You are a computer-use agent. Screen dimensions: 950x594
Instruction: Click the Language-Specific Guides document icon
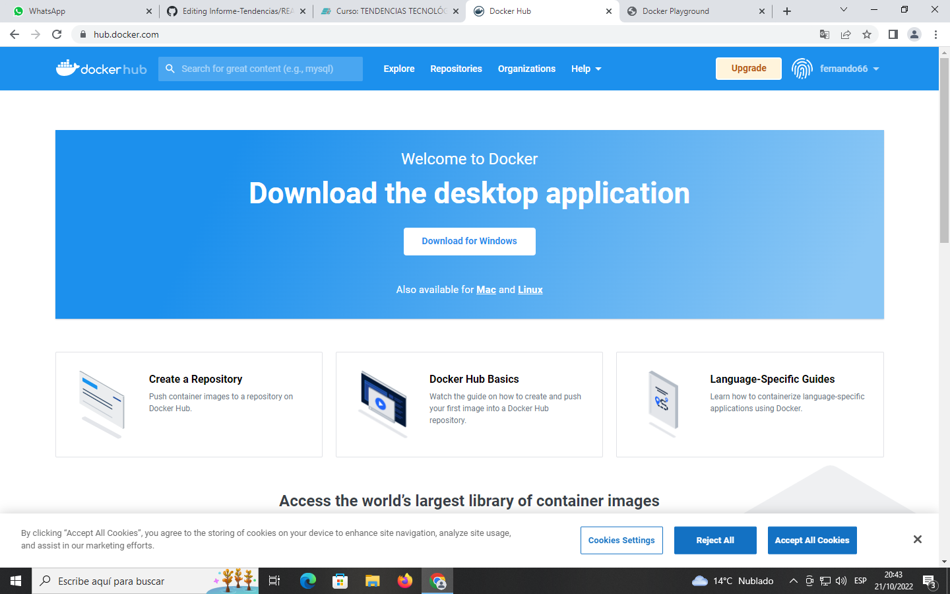tap(664, 401)
